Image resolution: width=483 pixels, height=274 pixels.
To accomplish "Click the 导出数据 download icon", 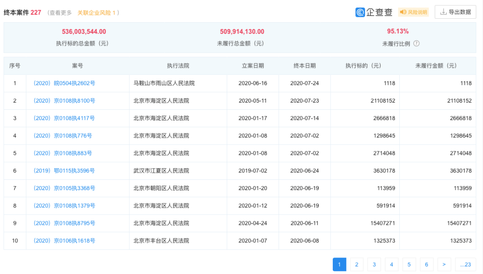I will [443, 12].
